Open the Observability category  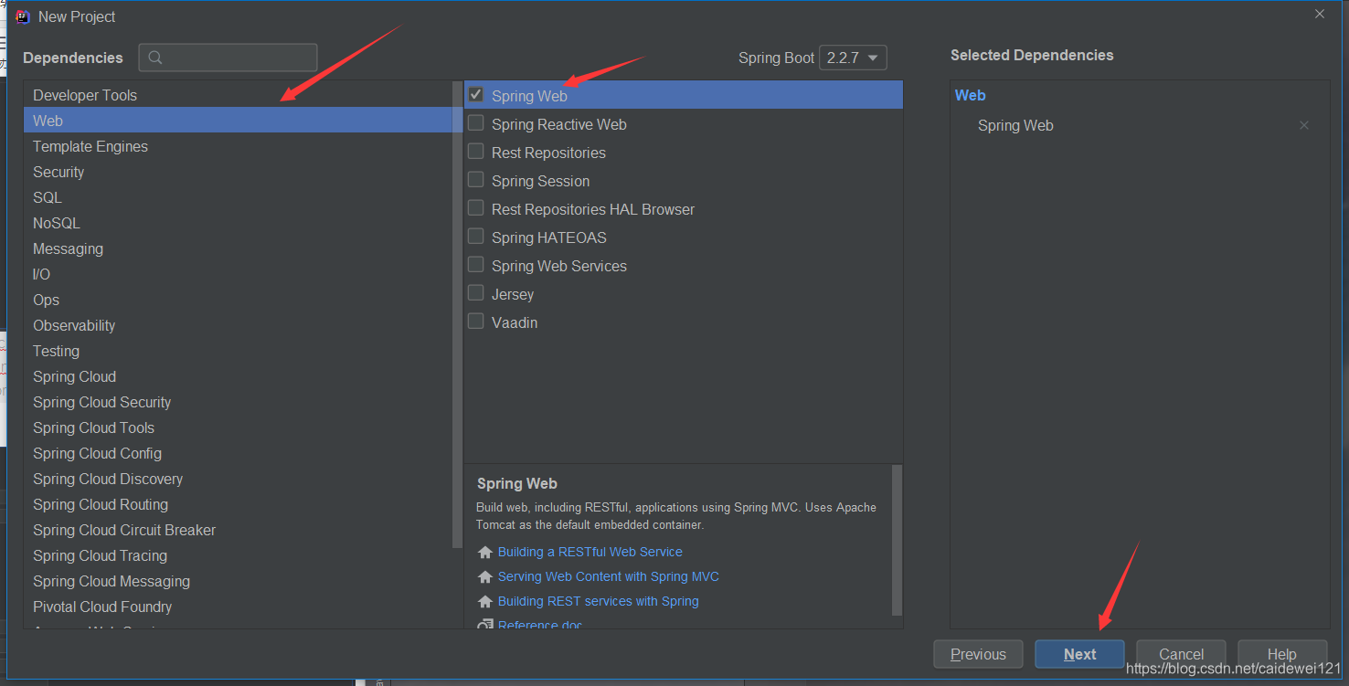point(238,325)
